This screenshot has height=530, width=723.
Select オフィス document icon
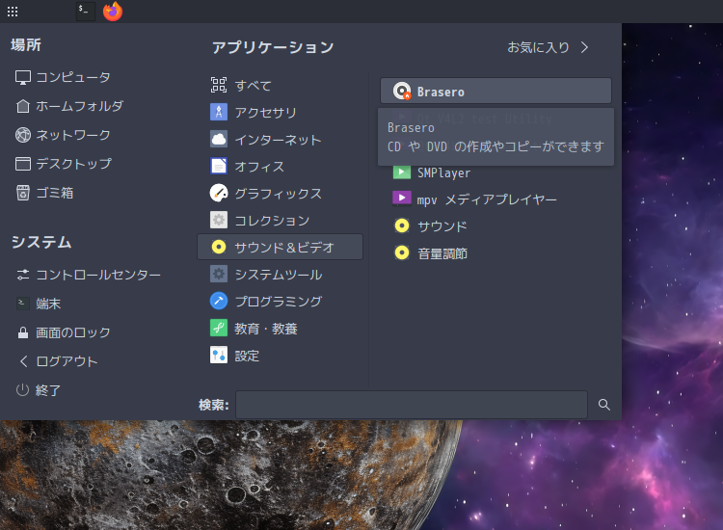click(219, 166)
